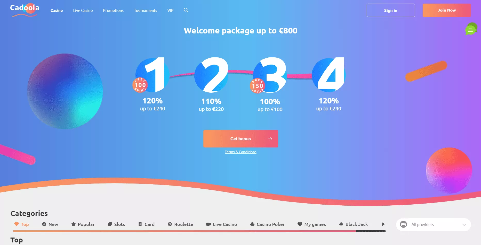Open the Terms & Conditions link

tap(241, 152)
